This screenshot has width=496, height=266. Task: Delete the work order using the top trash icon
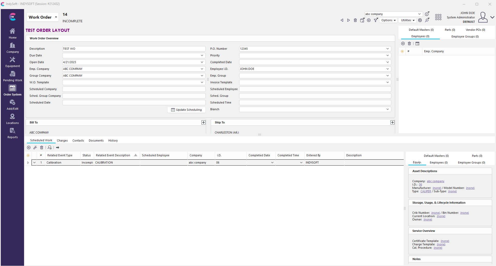pos(355,20)
